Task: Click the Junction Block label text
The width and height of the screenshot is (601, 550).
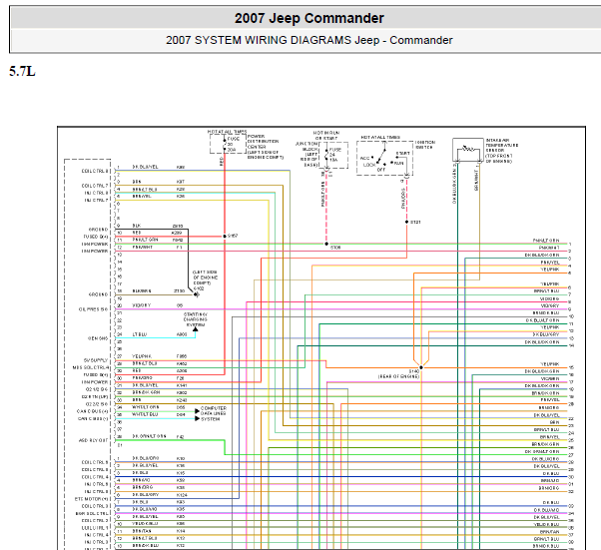Action: [306, 154]
